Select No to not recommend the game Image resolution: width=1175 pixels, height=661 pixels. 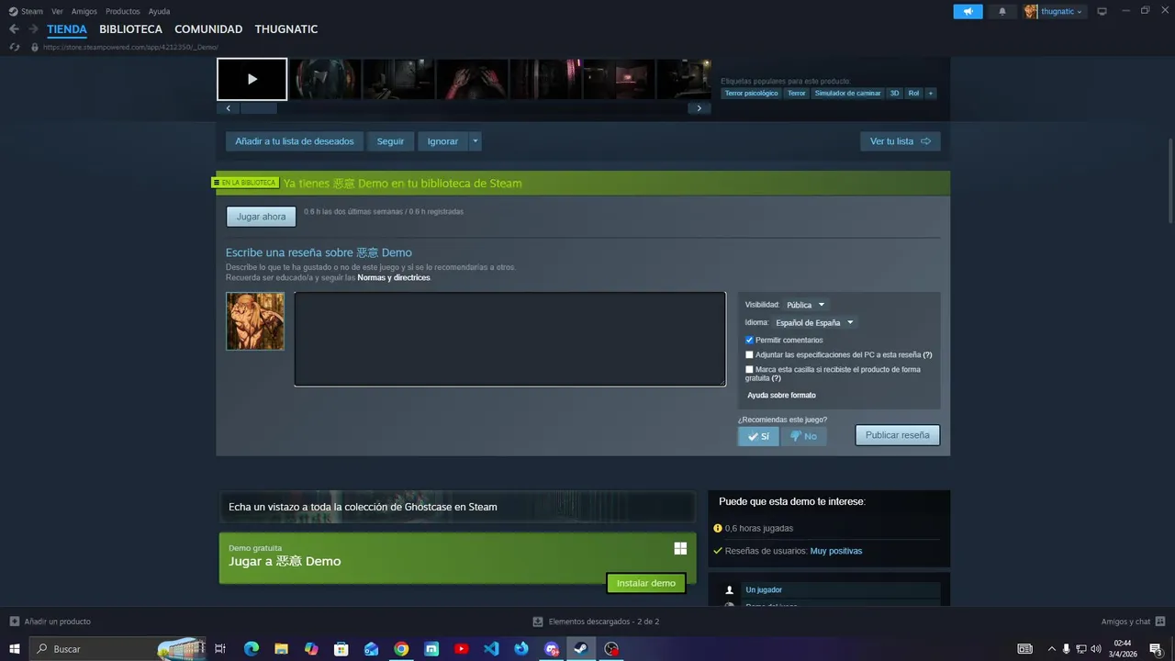click(x=803, y=436)
